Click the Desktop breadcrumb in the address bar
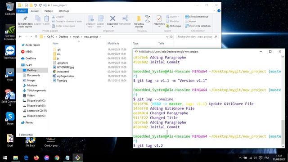 (x=63, y=37)
